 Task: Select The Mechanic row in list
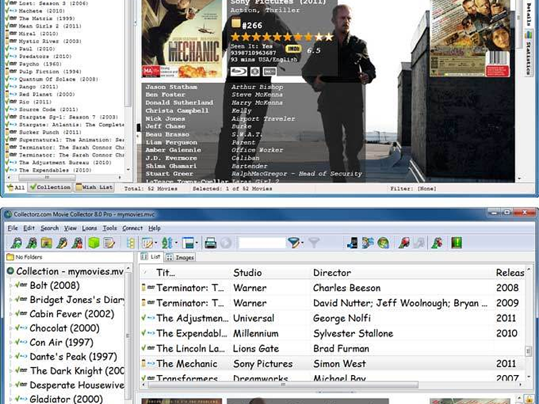332,364
